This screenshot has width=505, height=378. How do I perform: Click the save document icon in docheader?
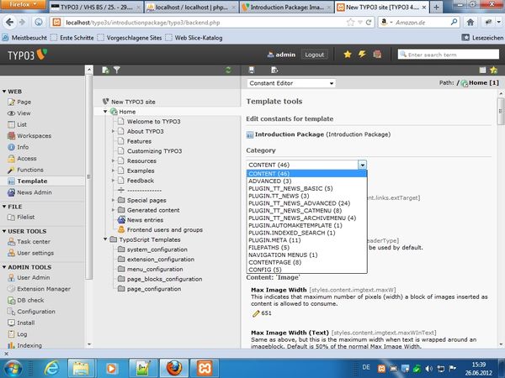pos(252,70)
